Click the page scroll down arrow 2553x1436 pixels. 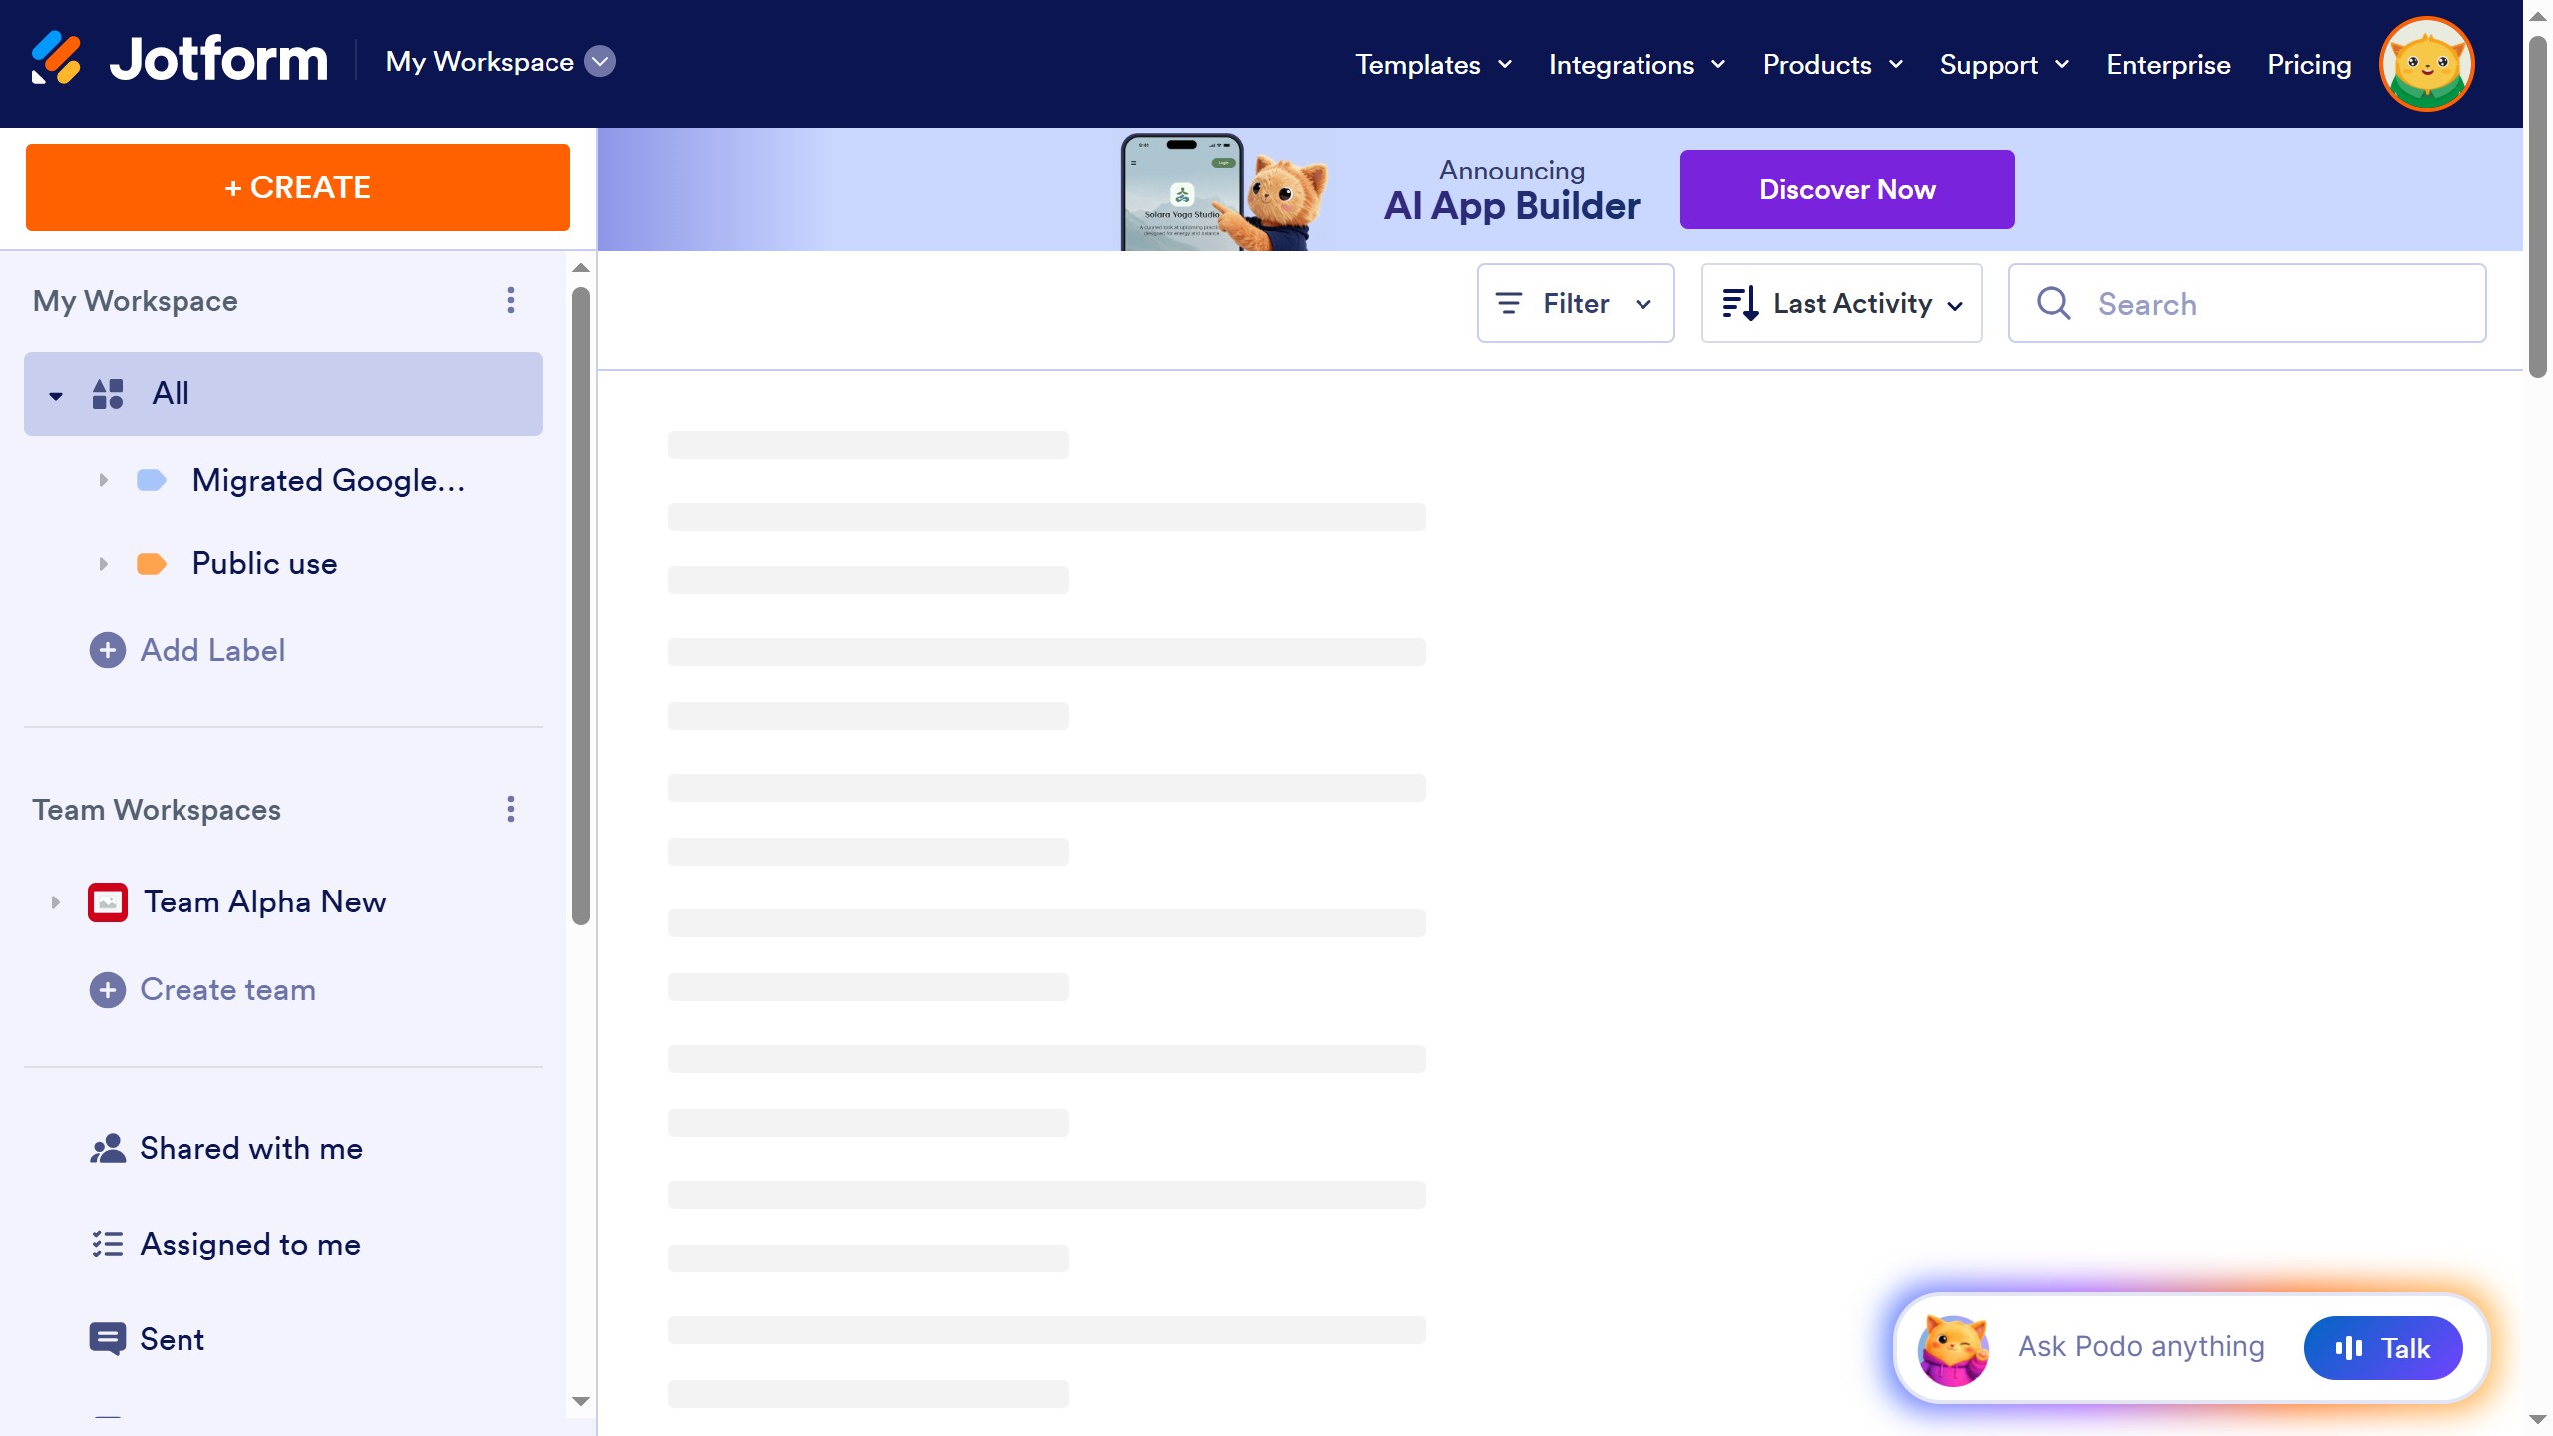(x=2538, y=1420)
